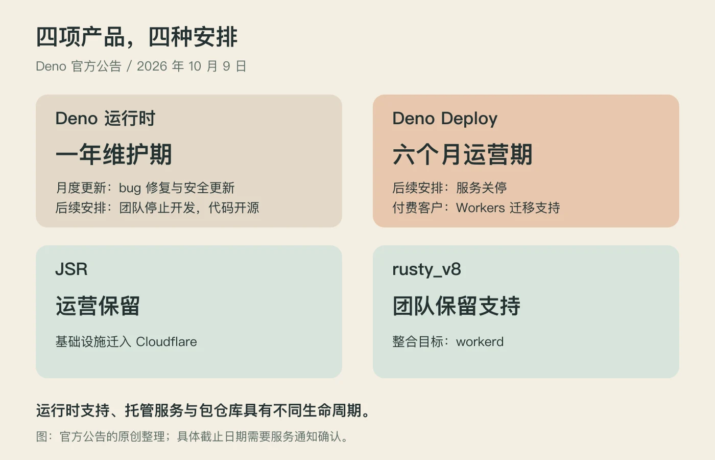This screenshot has height=460, width=715.
Task: Click the rusty_v8 card title
Action: tap(426, 269)
